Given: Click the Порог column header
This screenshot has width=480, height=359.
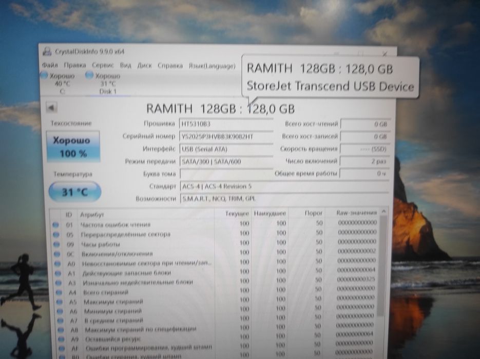Looking at the screenshot, I should (x=314, y=213).
